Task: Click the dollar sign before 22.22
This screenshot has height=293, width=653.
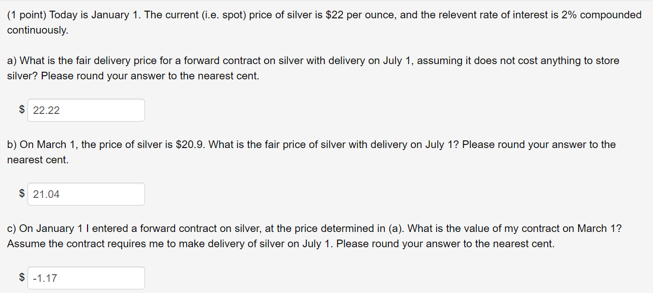Action: tap(22, 109)
